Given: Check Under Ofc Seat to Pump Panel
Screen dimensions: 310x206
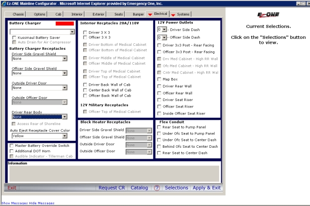Looking at the screenshot, I should (x=159, y=134).
